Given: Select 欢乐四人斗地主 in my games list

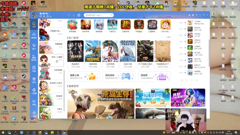Looking at the screenshot, I should click(51, 86).
